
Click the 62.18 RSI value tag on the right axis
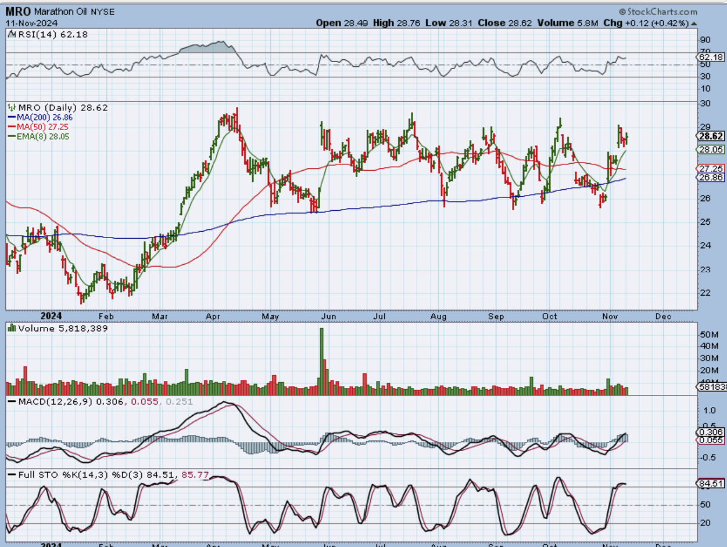point(711,57)
